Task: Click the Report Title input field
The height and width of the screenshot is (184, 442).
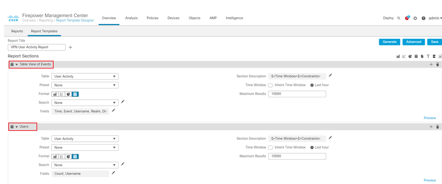Action: pos(37,47)
